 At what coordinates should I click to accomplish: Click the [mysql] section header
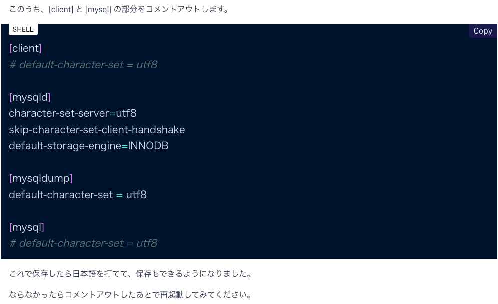[27, 227]
